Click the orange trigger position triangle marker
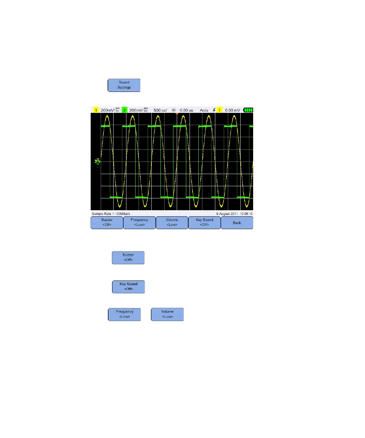The width and height of the screenshot is (365, 438). [x=177, y=114]
